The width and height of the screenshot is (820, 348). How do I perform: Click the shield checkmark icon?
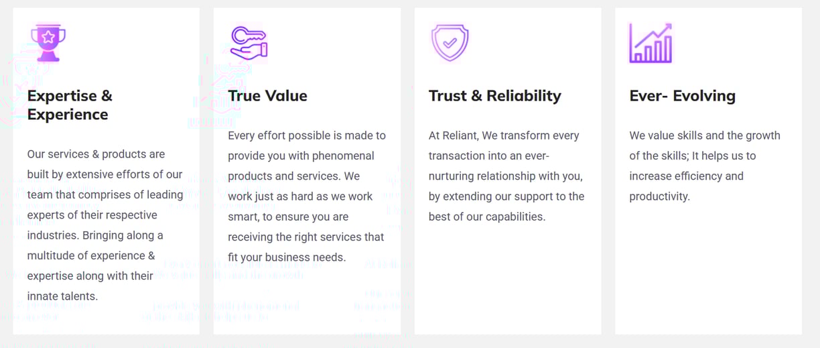tap(450, 42)
